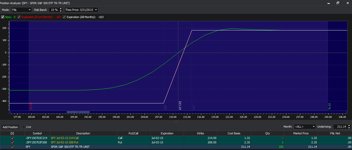Toggle the Now curve checkbox
This screenshot has width=352, height=150.
3,17
